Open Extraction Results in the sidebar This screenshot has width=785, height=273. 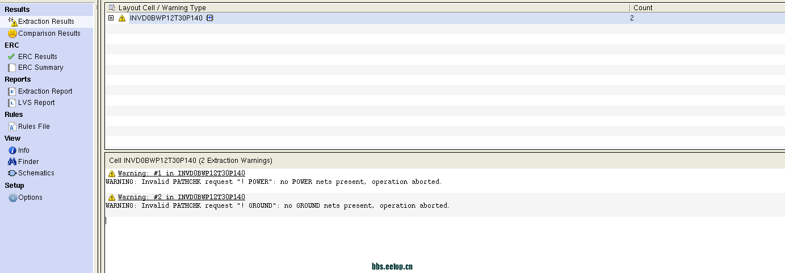click(x=45, y=22)
